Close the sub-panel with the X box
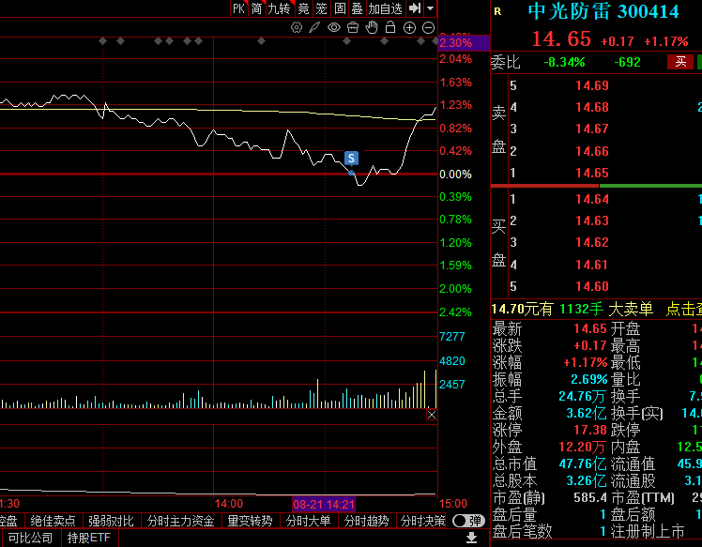The width and height of the screenshot is (702, 547). [x=432, y=415]
